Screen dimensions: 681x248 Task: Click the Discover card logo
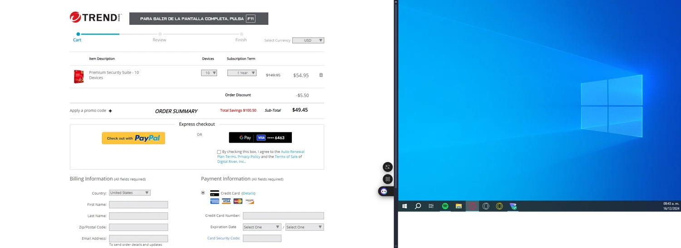pos(249,201)
